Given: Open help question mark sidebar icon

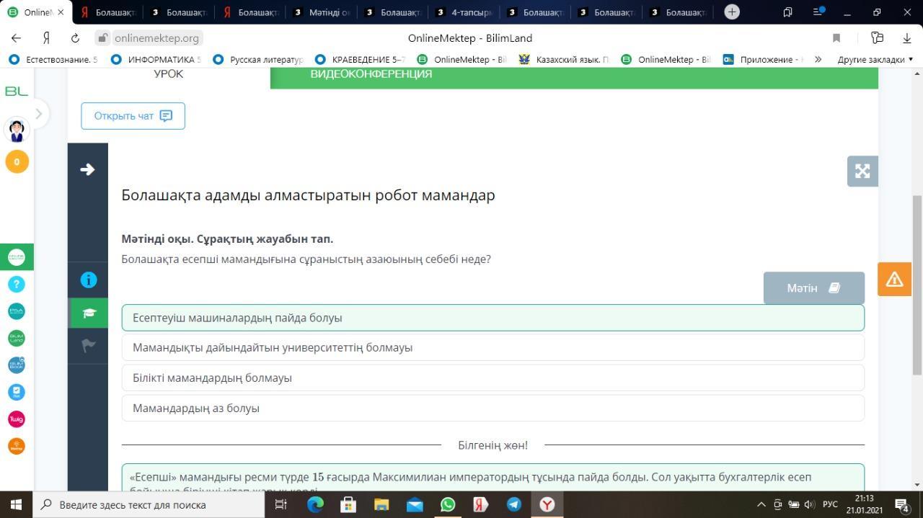Looking at the screenshot, I should coord(17,285).
